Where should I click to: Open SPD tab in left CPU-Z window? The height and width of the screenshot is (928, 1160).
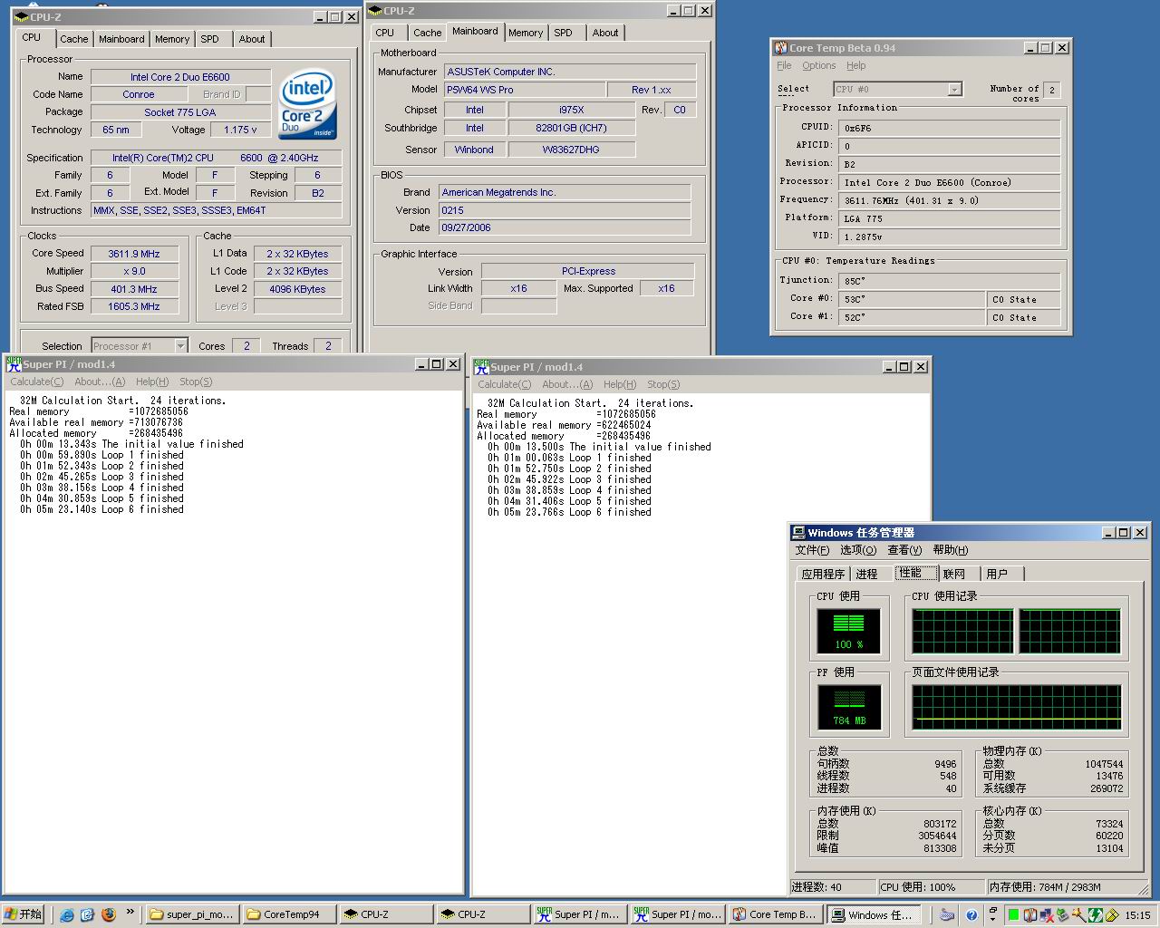(210, 39)
